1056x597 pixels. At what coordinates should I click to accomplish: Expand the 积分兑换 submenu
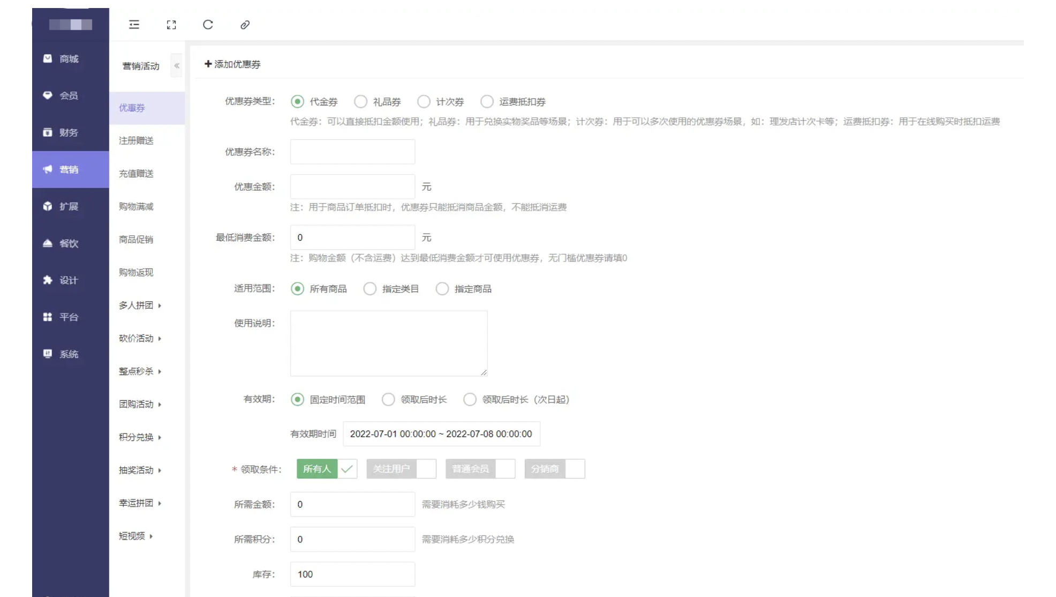click(140, 437)
